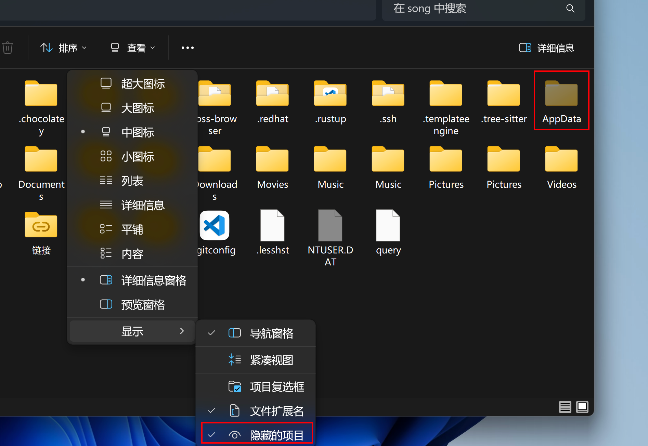Select the NTUSER.DAT file
The width and height of the screenshot is (648, 446).
pyautogui.click(x=330, y=226)
